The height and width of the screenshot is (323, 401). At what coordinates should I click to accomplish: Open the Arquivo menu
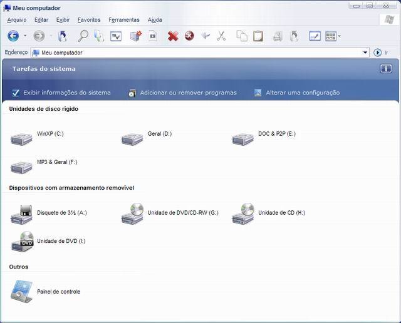(17, 19)
